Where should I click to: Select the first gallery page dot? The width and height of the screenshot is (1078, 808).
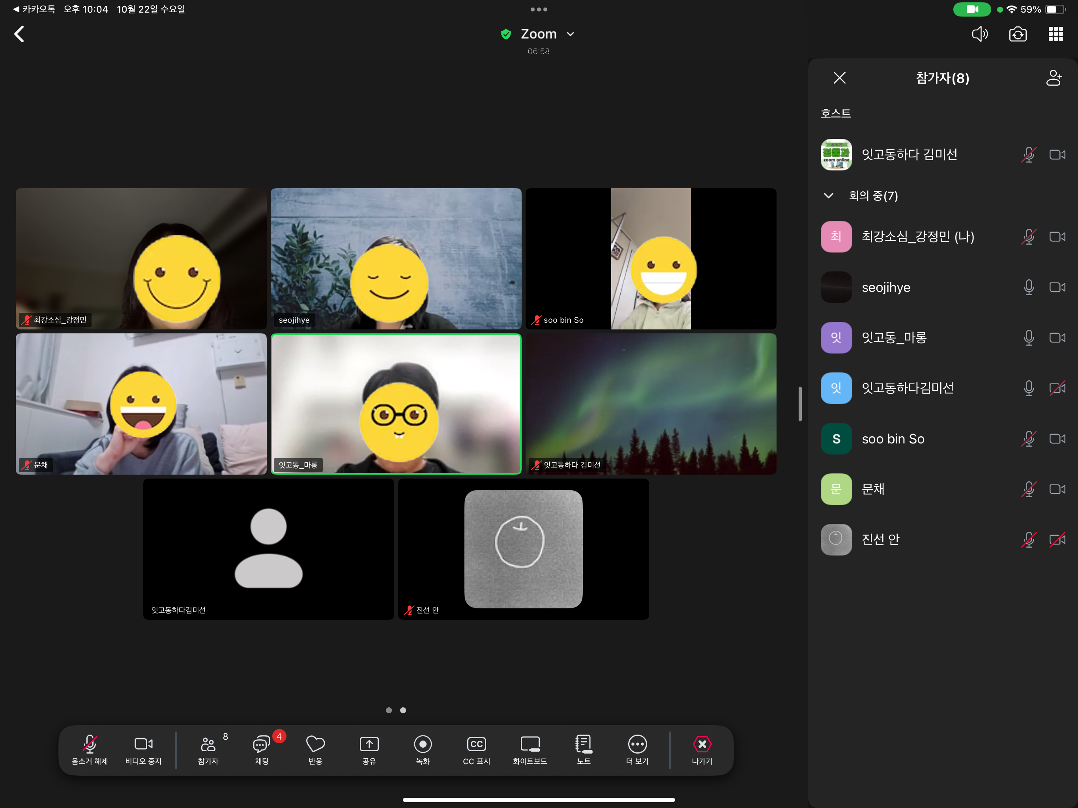388,710
